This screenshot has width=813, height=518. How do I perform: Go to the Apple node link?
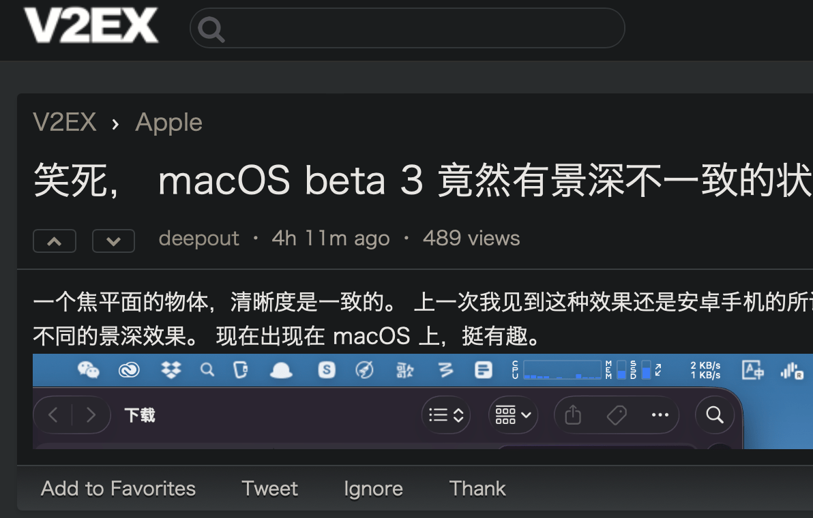[168, 123]
